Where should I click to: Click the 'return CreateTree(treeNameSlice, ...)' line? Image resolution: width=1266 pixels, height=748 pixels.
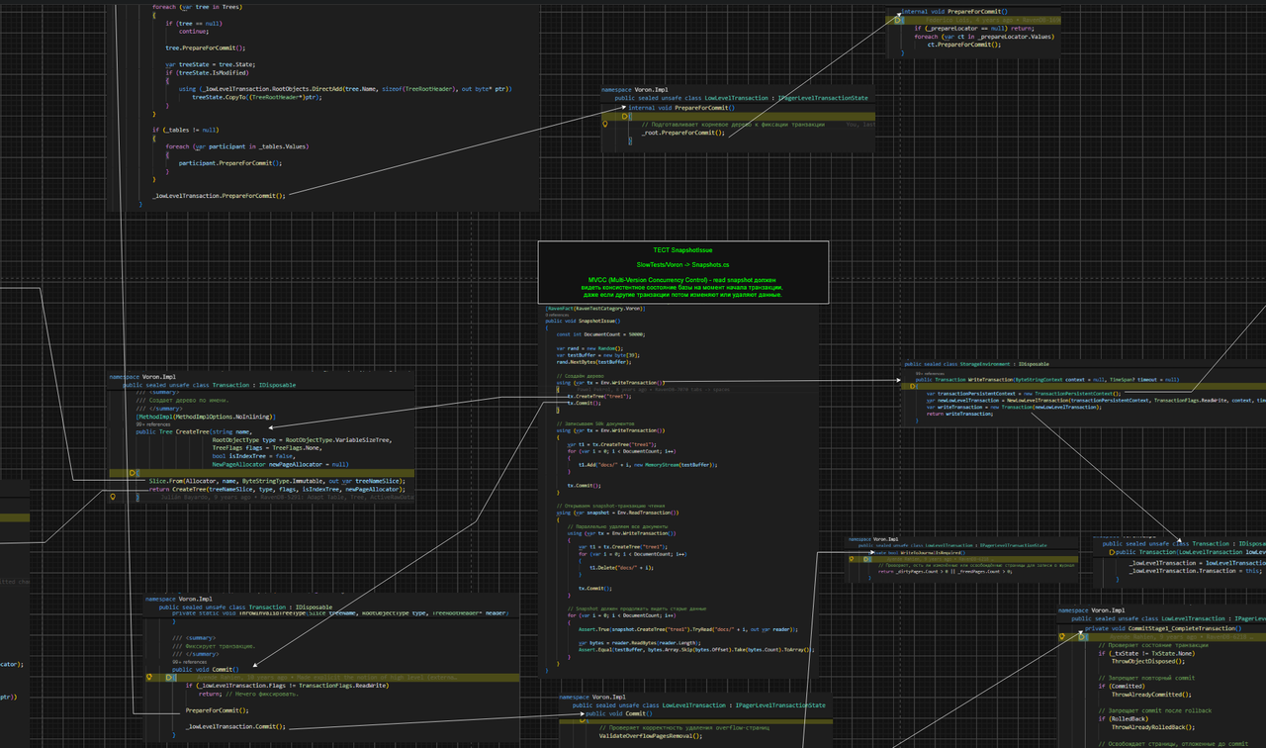point(276,489)
